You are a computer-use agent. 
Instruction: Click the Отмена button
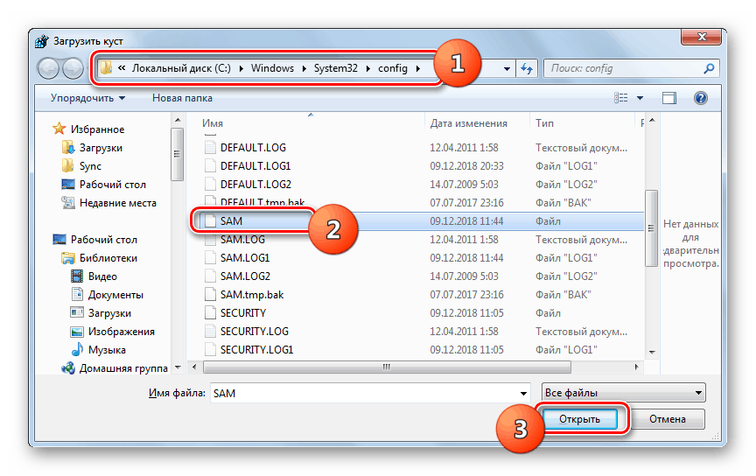tap(668, 418)
